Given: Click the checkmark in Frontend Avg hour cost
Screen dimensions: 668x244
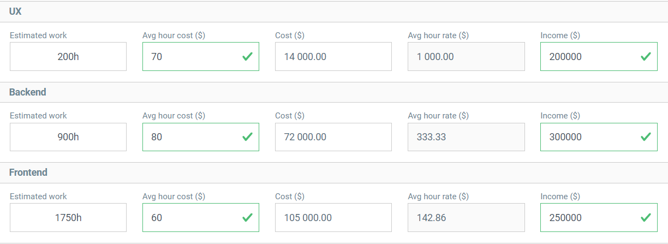Looking at the screenshot, I should (x=247, y=217).
